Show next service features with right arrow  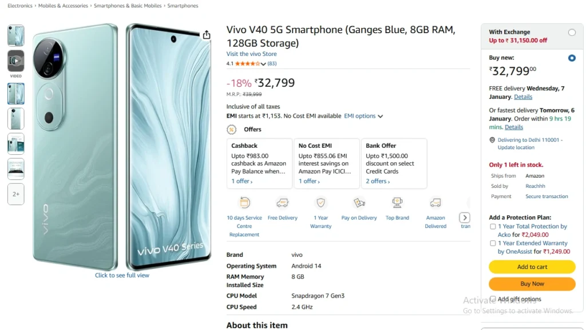[x=465, y=218]
